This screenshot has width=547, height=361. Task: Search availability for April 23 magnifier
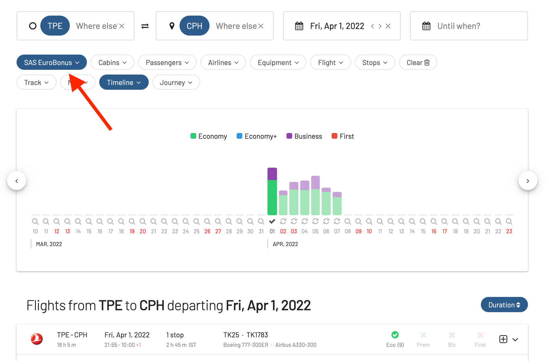(x=509, y=221)
